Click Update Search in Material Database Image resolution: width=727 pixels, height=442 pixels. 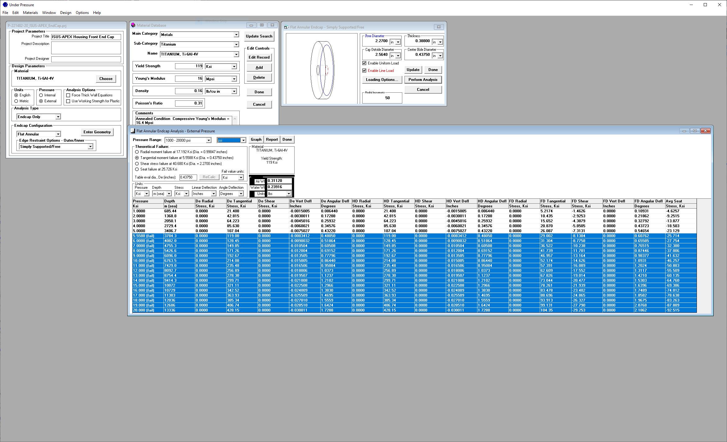pyautogui.click(x=259, y=36)
